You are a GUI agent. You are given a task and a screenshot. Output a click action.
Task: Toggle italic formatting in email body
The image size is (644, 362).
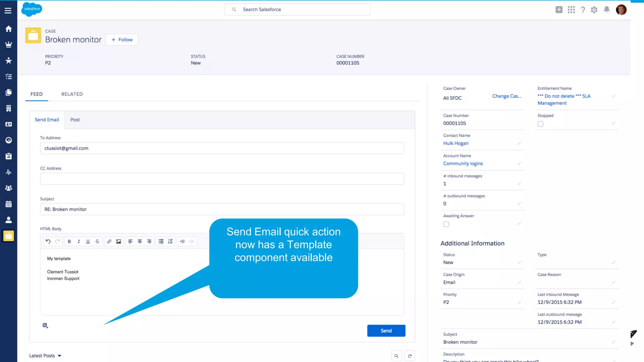point(79,241)
